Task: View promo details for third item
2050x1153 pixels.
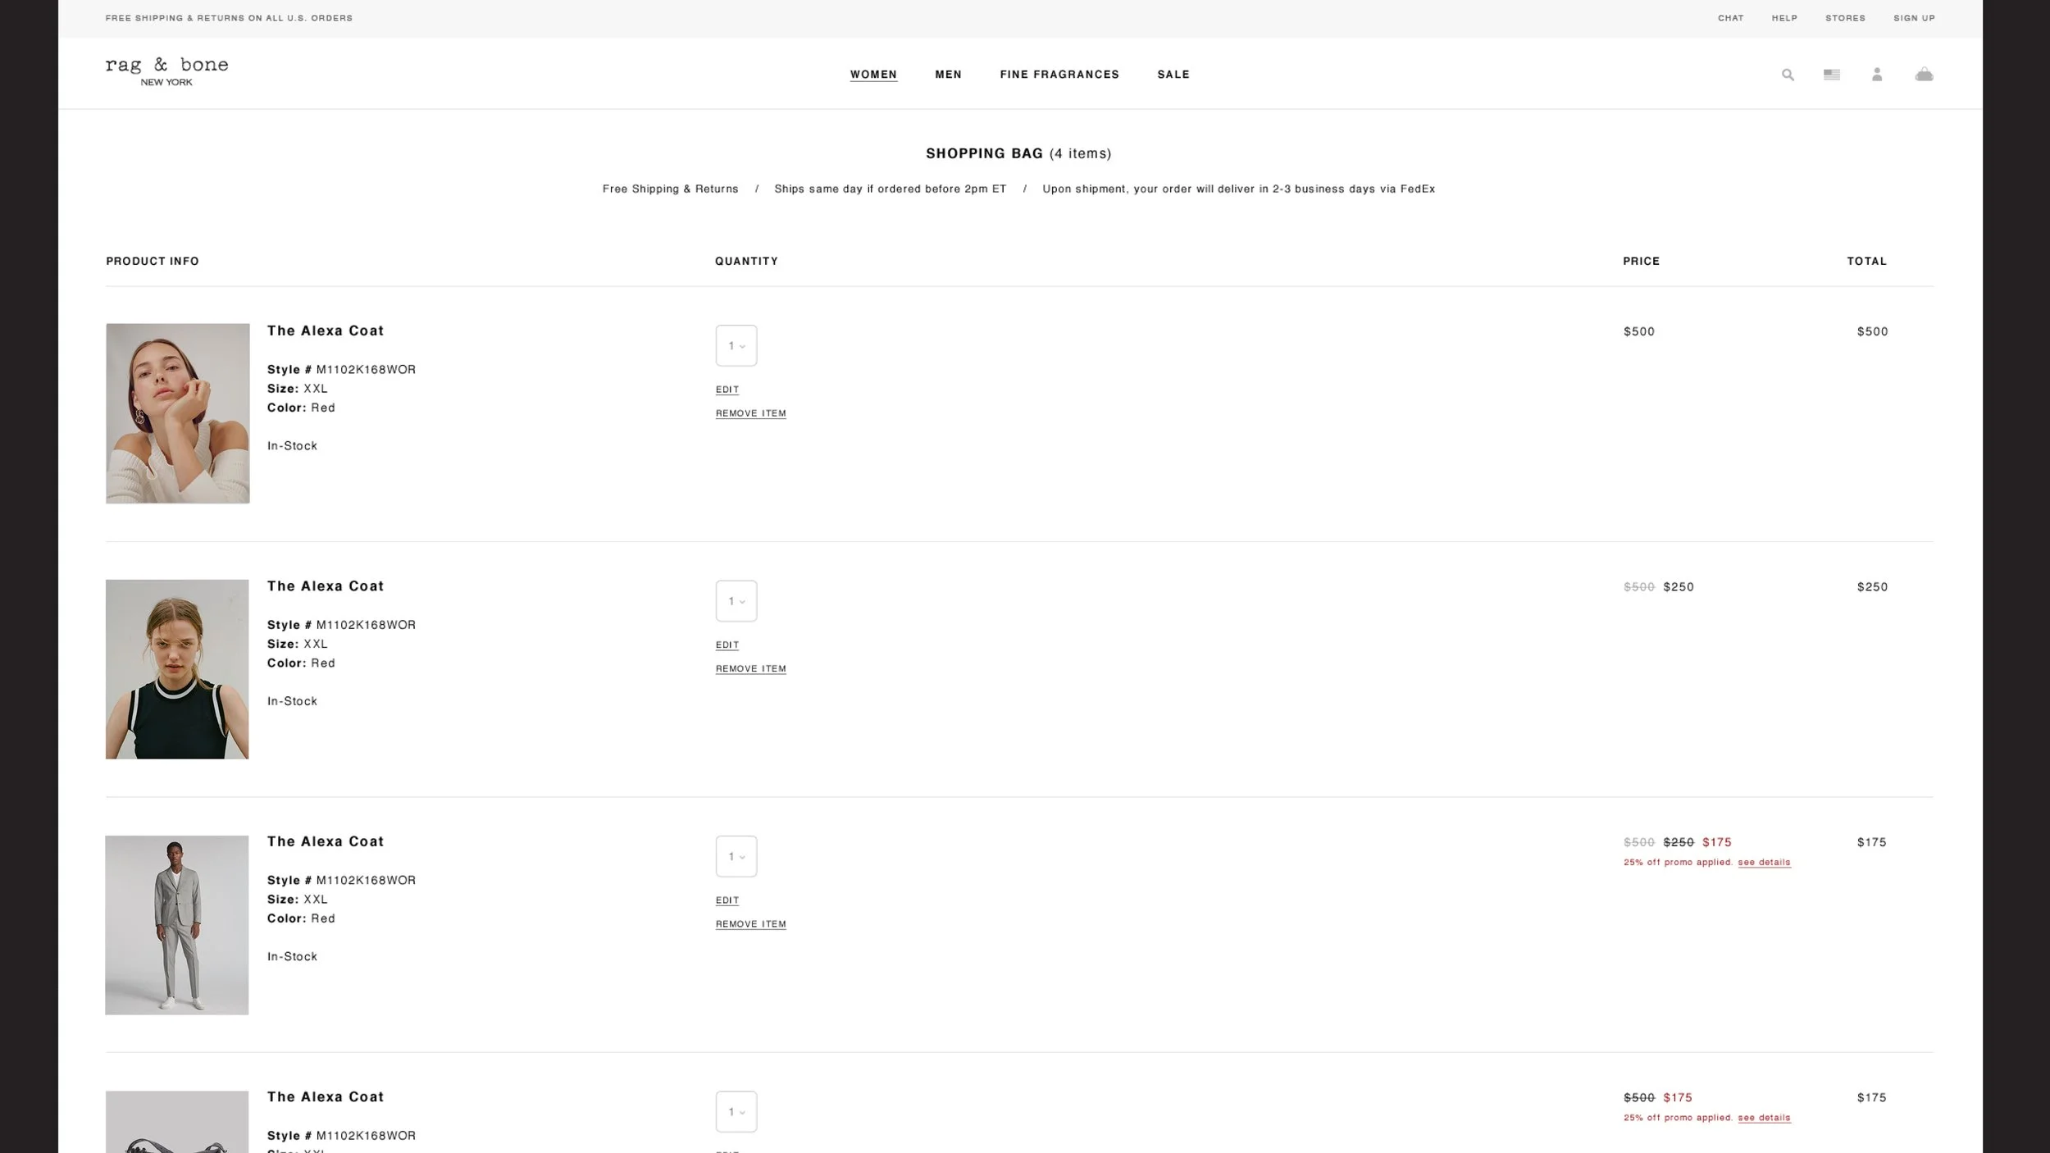Action: click(1764, 863)
